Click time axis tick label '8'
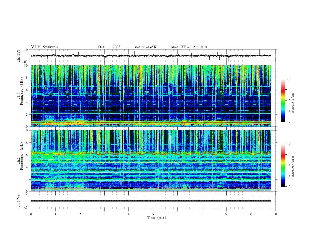This screenshot has height=240, width=310. click(x=226, y=214)
